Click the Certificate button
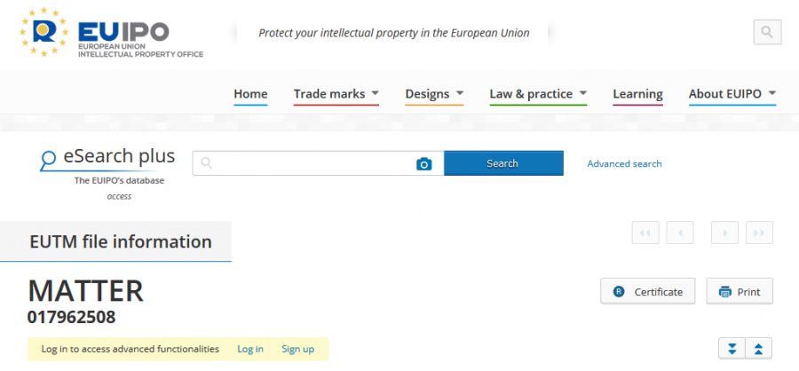The height and width of the screenshot is (371, 799). point(648,291)
